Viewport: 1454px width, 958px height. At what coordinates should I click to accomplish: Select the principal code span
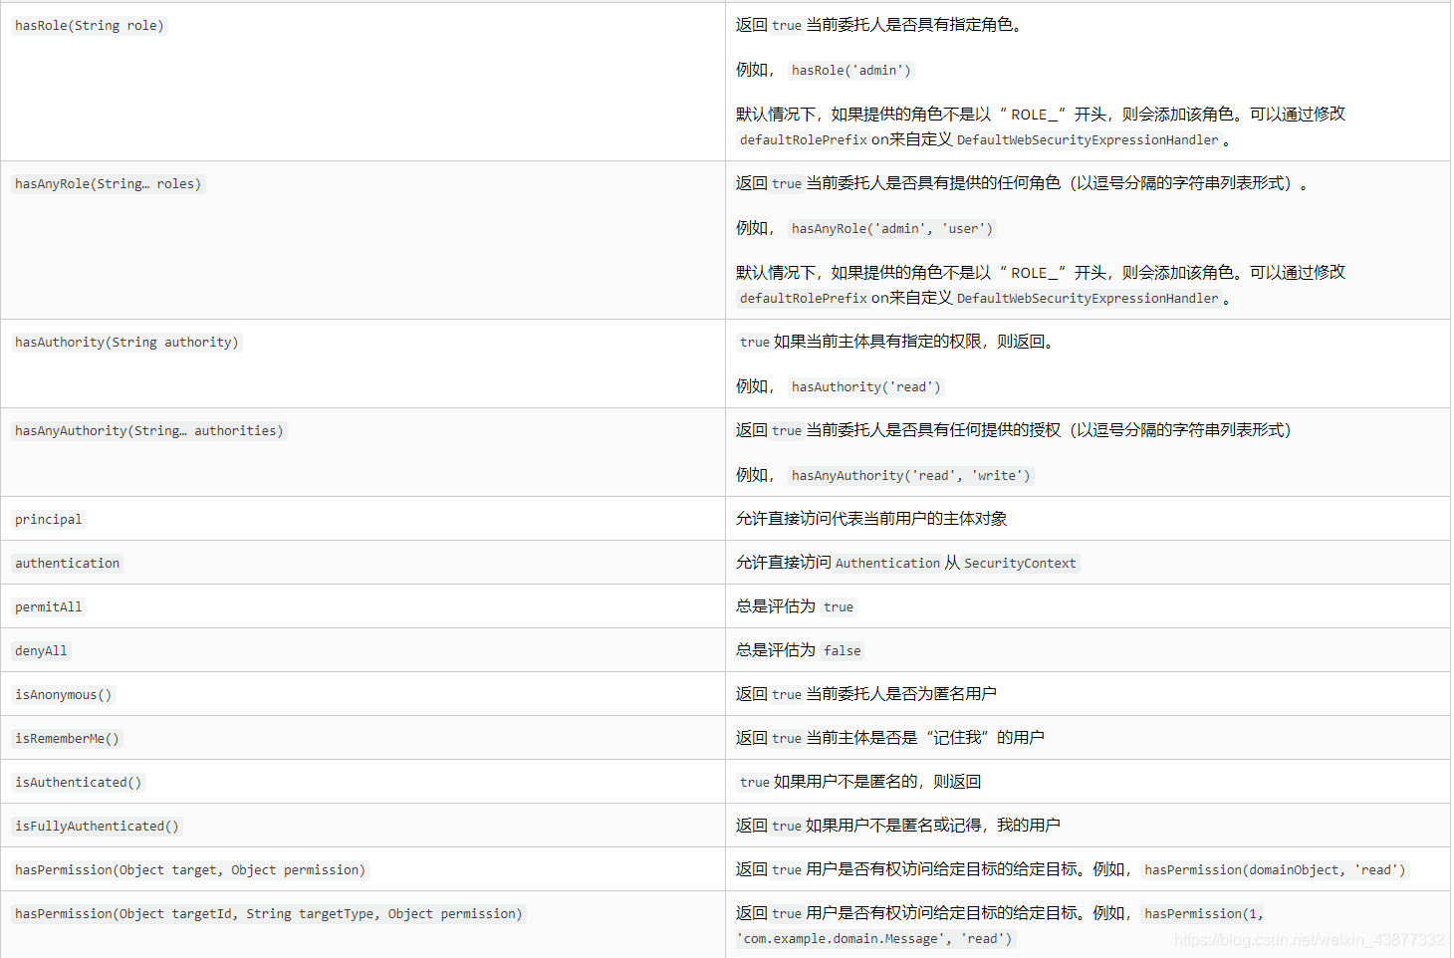point(48,519)
